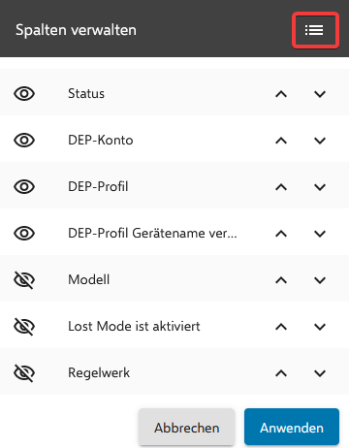
Task: Move DEP-Konto column up
Action: point(281,141)
